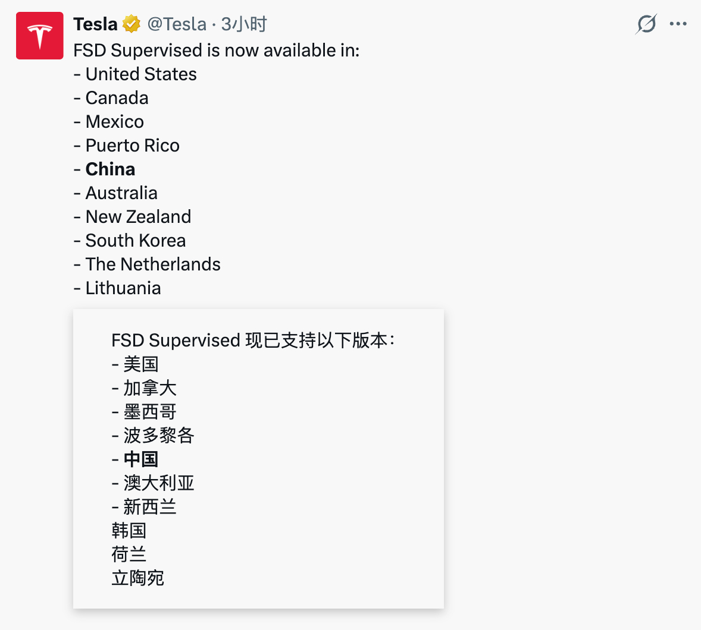Click the 立陶宛 text in image
Screen dimensions: 701x630
(x=137, y=578)
